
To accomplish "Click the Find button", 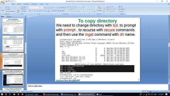I will coord(121,7).
